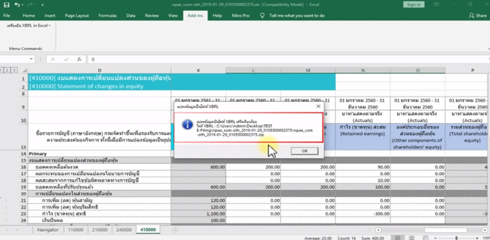Click the Redo arrow icon
490x240 pixels.
click(x=30, y=5)
